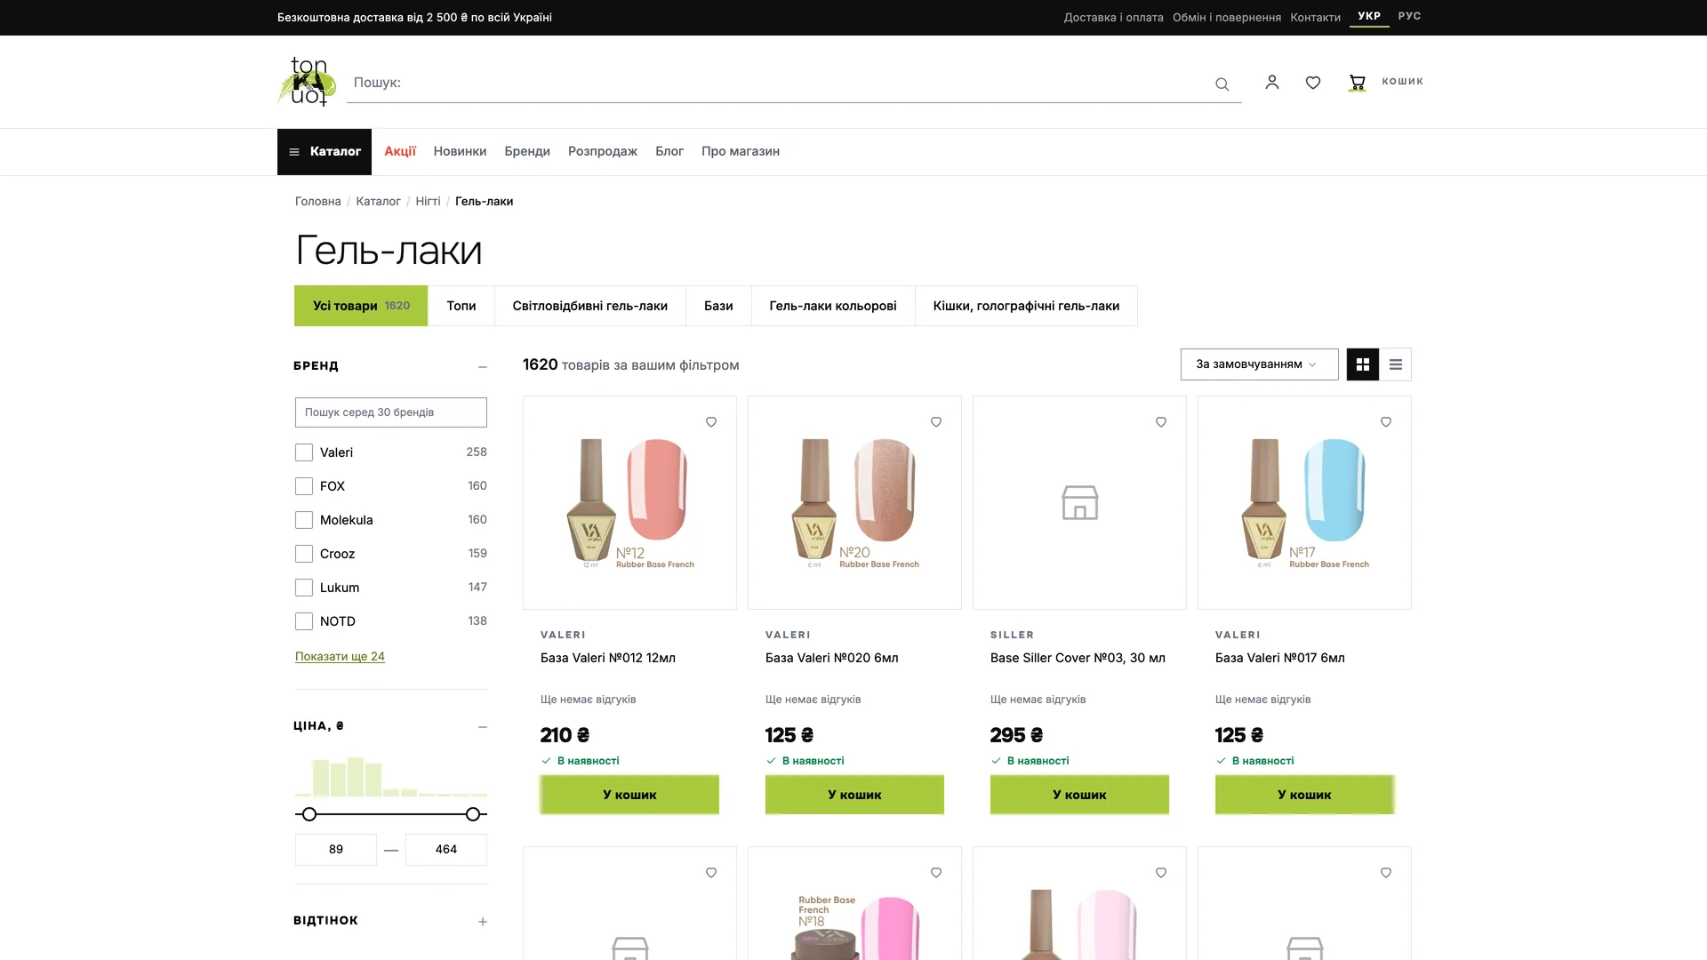The image size is (1707, 960).
Task: Expand the Відтінок filter section
Action: pyautogui.click(x=482, y=922)
